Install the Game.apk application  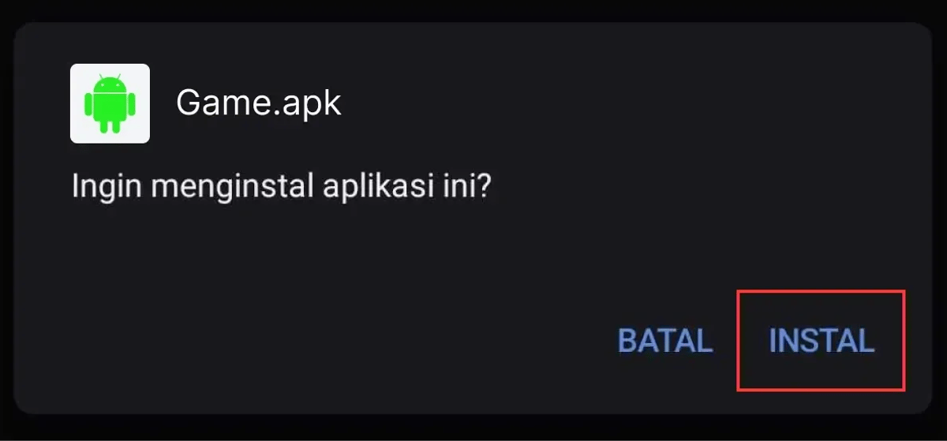point(822,341)
